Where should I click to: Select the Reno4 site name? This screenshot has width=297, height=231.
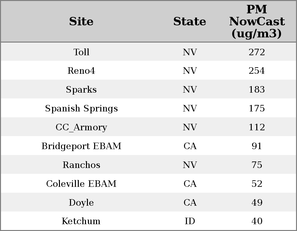(x=81, y=71)
